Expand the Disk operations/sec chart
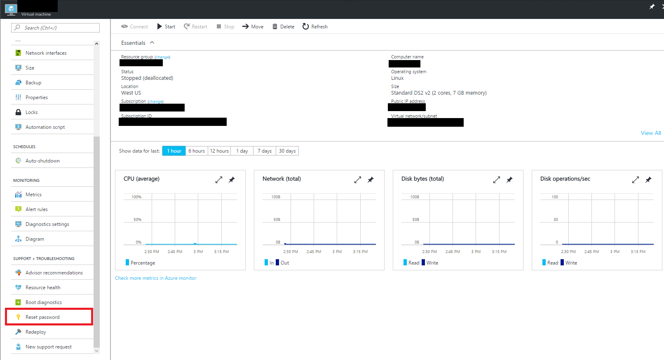Viewport: 664px width, 360px height. [x=636, y=180]
